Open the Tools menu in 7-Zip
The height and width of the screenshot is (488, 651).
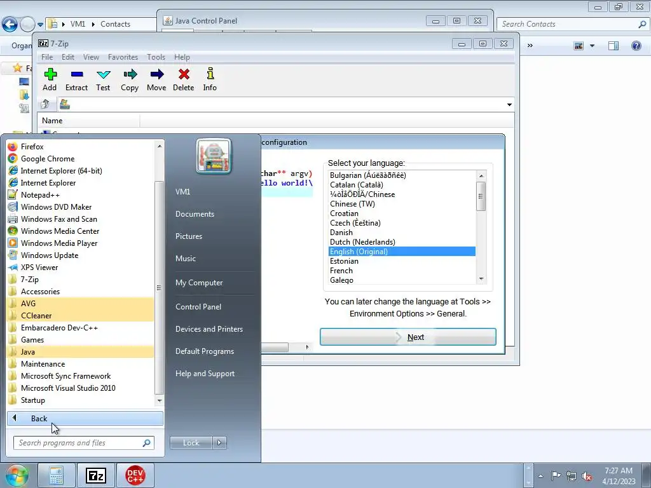(x=156, y=57)
